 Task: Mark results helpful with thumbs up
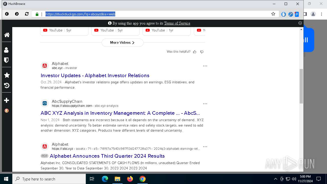point(195,52)
